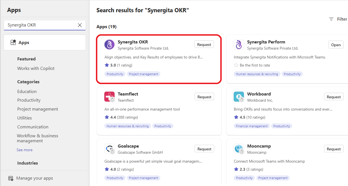Click Human resources & recruiting tag on Teamflect
The height and width of the screenshot is (186, 348).
128,126
